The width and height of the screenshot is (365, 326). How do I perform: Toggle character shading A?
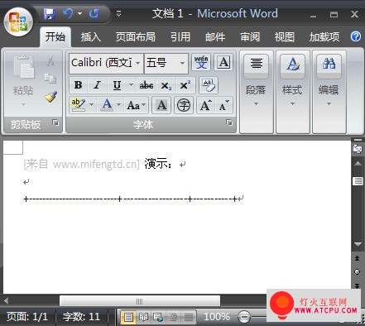[161, 105]
